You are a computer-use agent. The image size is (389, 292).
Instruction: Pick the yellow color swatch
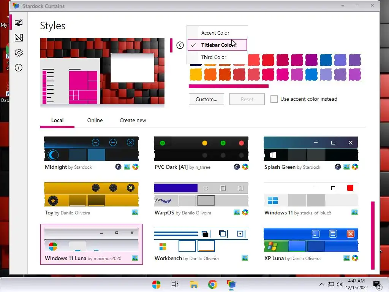coord(196,75)
